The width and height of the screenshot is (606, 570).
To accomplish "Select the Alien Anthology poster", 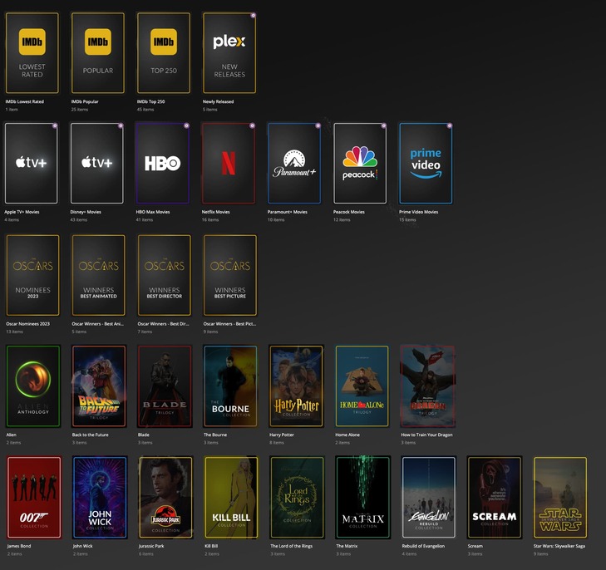I will (33, 386).
